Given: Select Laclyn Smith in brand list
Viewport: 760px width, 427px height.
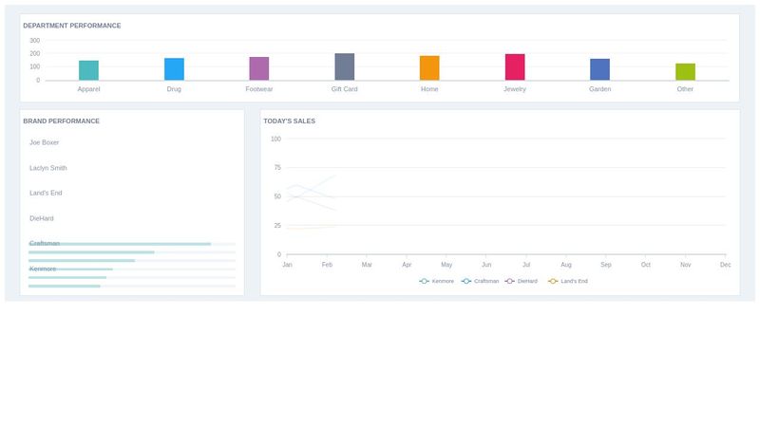Looking at the screenshot, I should tap(48, 168).
